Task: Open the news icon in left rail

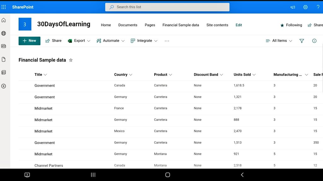Action: [3, 46]
